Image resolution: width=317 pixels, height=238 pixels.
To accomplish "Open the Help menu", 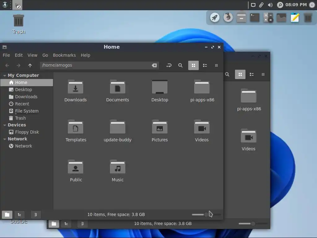I will tap(85, 55).
